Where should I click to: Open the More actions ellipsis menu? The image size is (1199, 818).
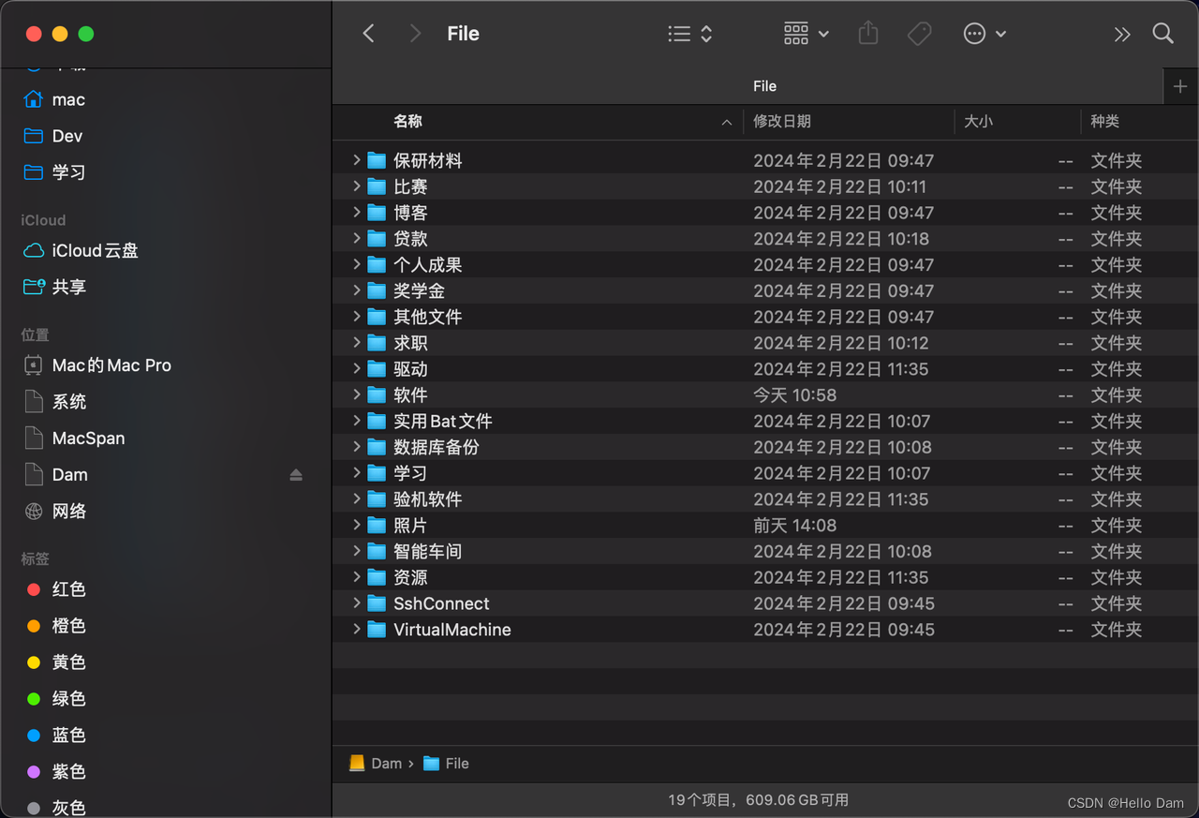(984, 34)
